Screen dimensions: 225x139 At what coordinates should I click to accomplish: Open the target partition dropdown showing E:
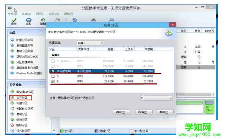156,98
